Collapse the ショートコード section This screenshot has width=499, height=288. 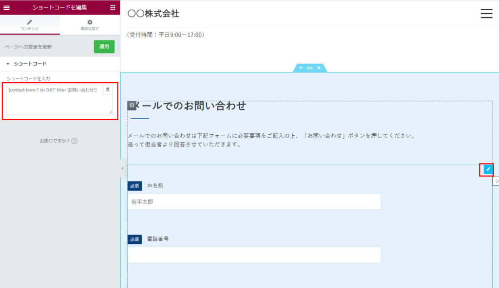8,64
